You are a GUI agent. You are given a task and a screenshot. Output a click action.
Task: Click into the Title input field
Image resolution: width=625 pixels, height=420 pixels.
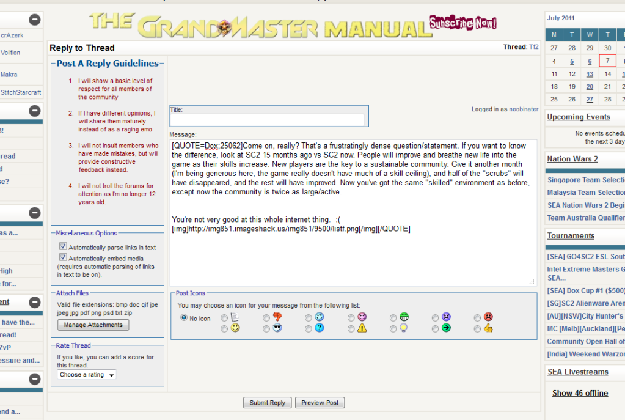[268, 120]
